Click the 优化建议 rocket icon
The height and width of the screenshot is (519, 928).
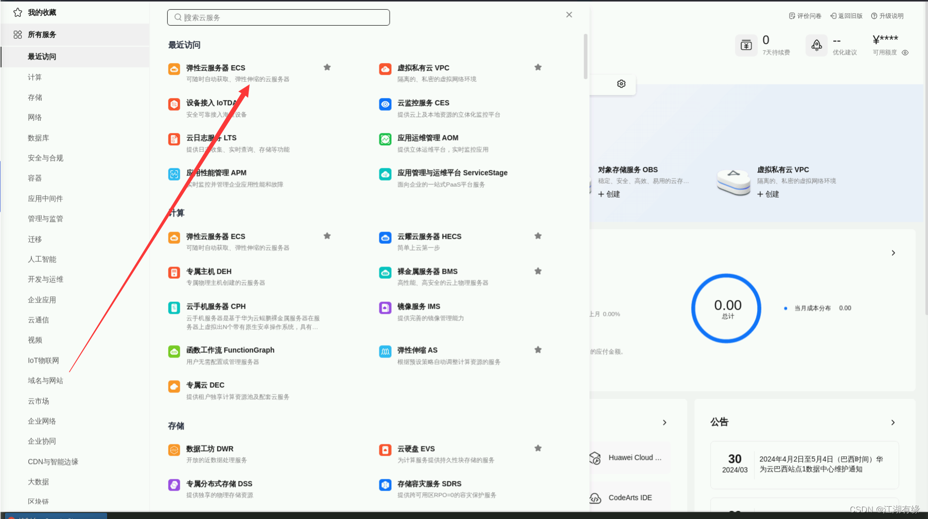pyautogui.click(x=816, y=45)
